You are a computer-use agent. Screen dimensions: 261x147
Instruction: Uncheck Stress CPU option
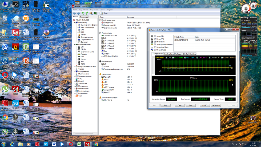[155, 36]
